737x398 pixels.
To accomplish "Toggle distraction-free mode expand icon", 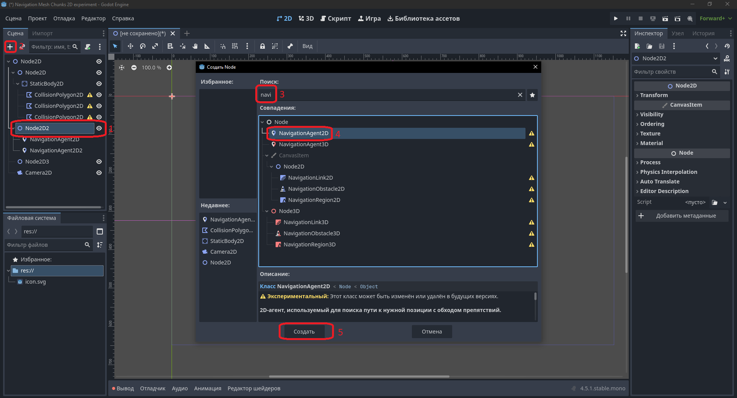I will click(623, 33).
